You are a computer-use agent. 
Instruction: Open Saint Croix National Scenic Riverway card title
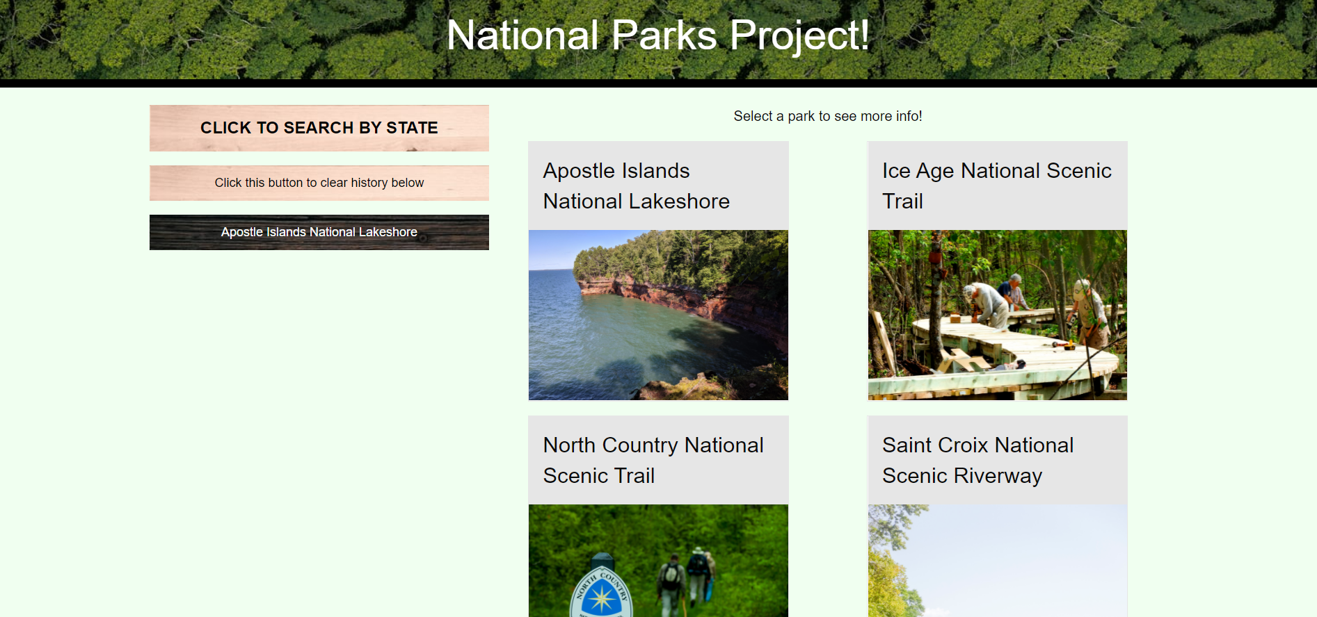[977, 460]
